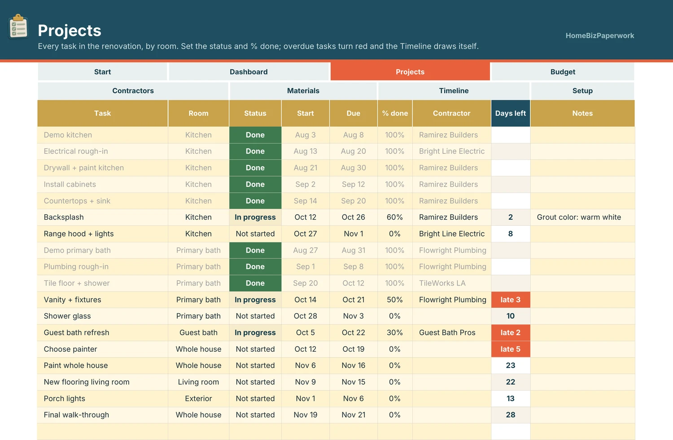673x440 pixels.
Task: Open status cell for Demo kitchen
Action: click(x=255, y=135)
